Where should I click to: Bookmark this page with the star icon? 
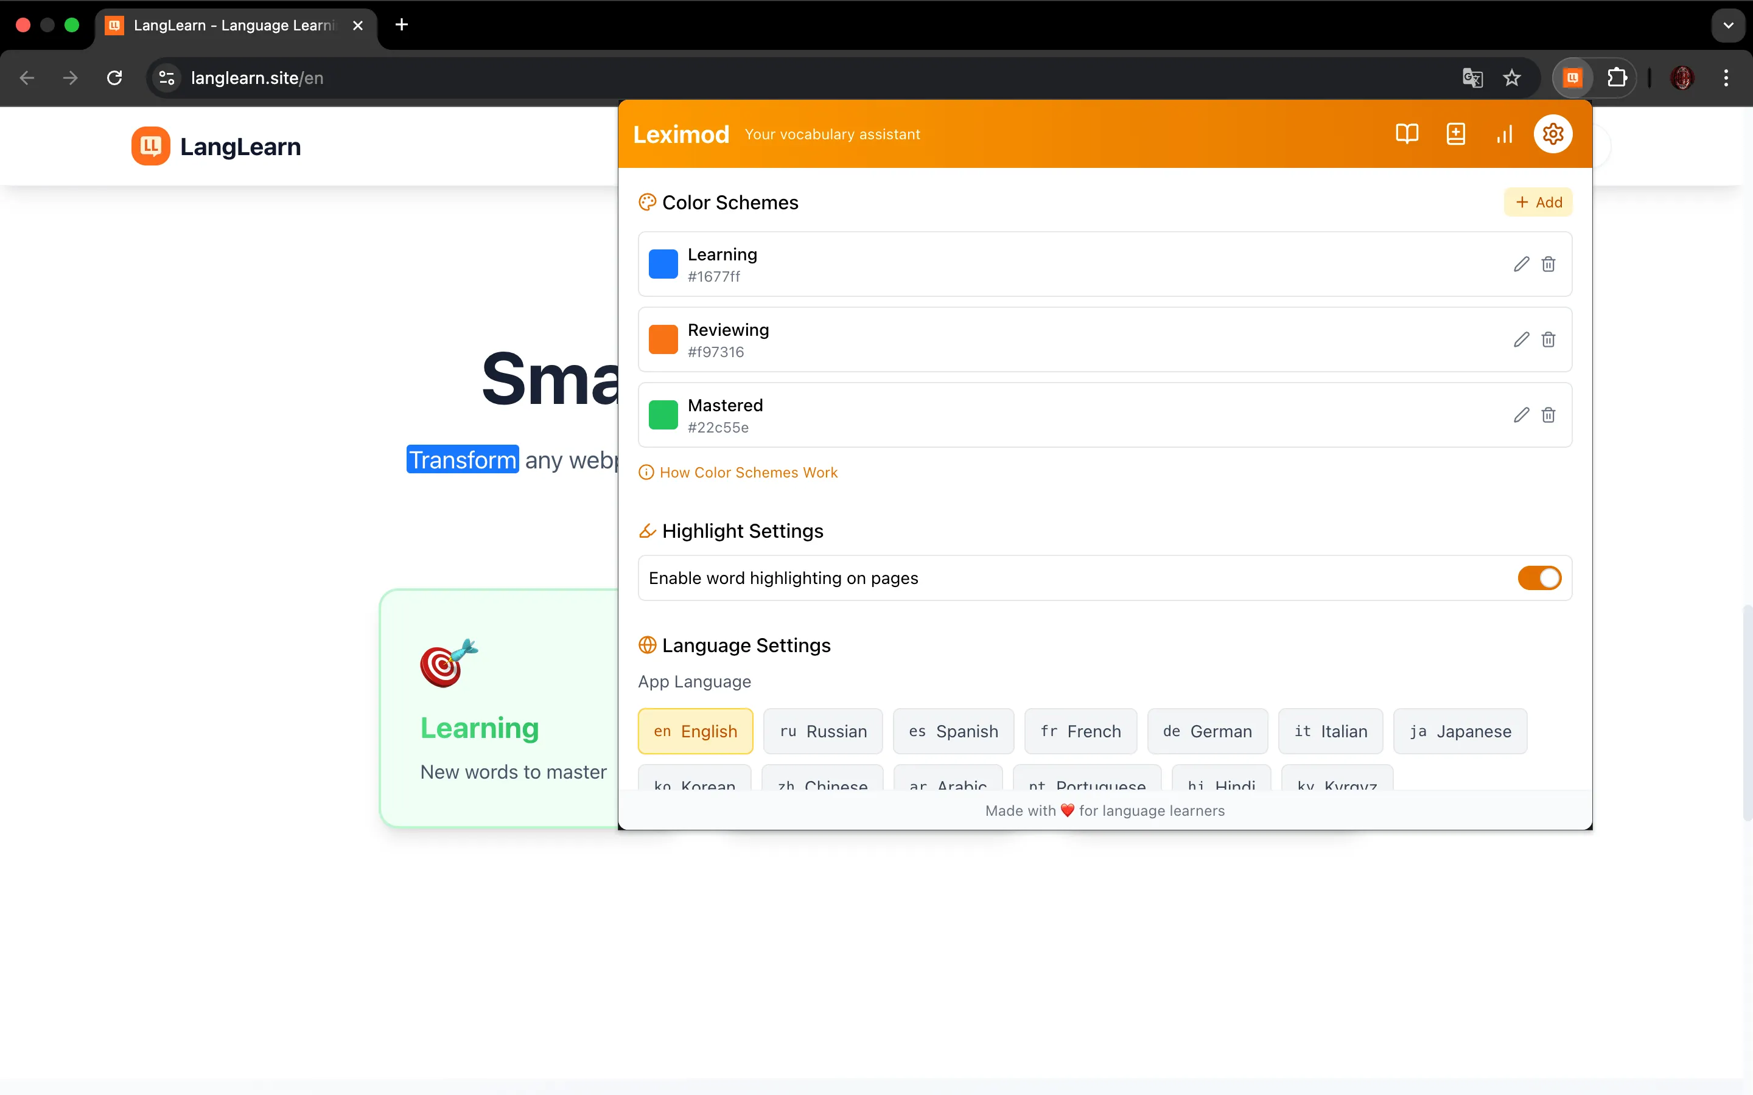pyautogui.click(x=1512, y=78)
